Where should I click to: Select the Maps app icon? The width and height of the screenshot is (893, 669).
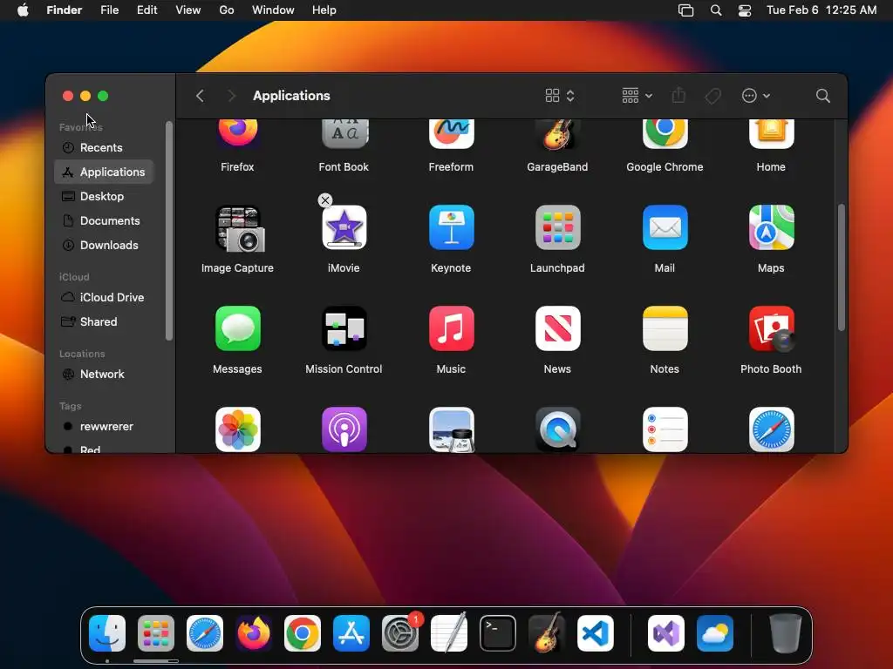click(x=771, y=228)
